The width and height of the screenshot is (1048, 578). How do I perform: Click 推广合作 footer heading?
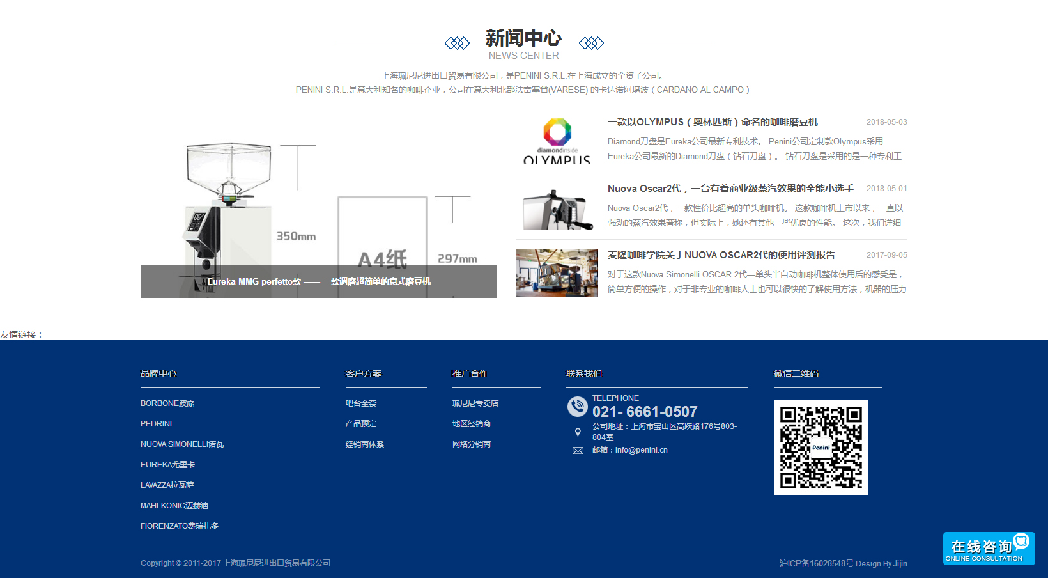tap(470, 373)
